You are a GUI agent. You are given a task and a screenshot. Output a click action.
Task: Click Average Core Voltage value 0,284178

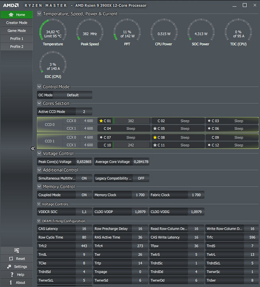pos(141,161)
